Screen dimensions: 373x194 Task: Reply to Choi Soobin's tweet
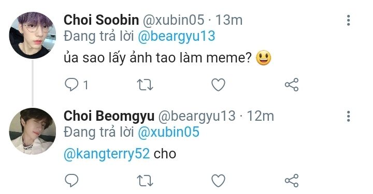point(71,85)
